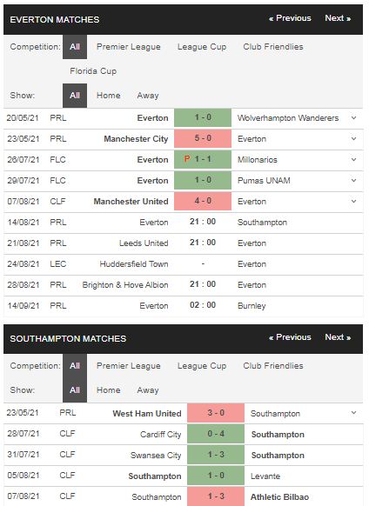Expand Everton vs Wolverhampton Wanderers match details

[x=354, y=117]
